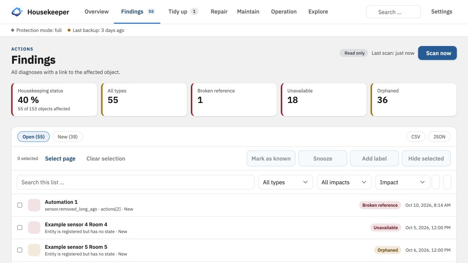468x263 pixels.
Task: Go to the Overview tab
Action: pos(97,12)
